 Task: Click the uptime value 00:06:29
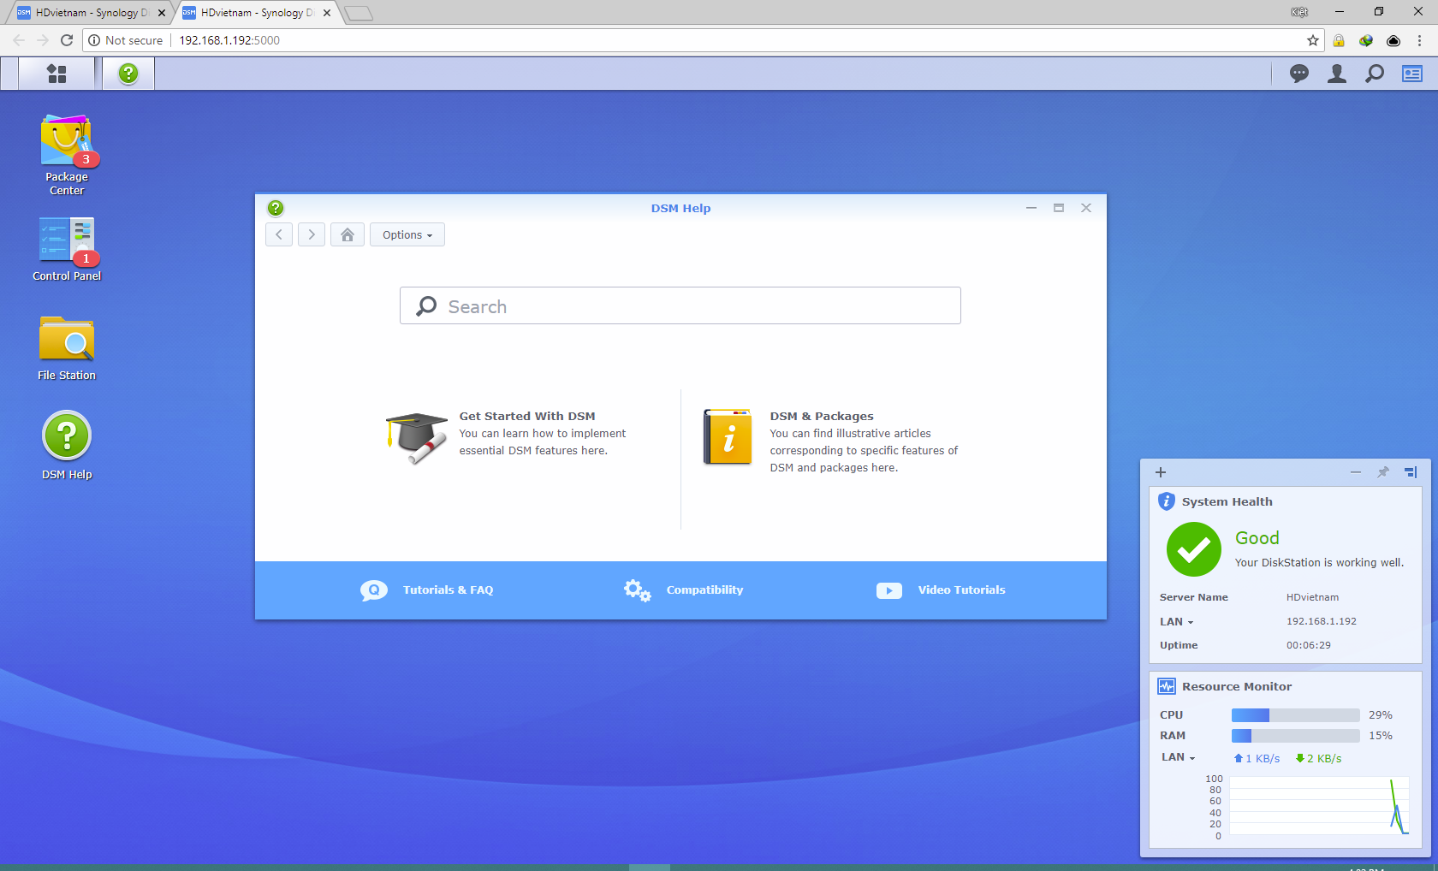click(x=1308, y=645)
